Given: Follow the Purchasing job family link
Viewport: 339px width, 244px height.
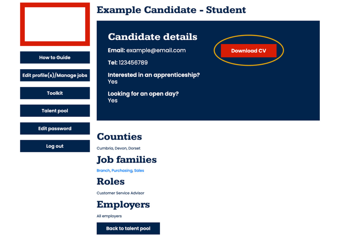Looking at the screenshot, I should [x=122, y=171].
